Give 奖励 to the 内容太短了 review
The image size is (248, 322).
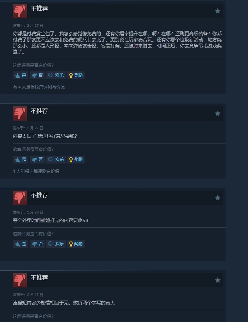76,160
